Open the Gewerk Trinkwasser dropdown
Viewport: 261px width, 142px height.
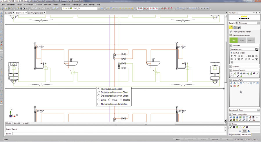click(x=258, y=23)
